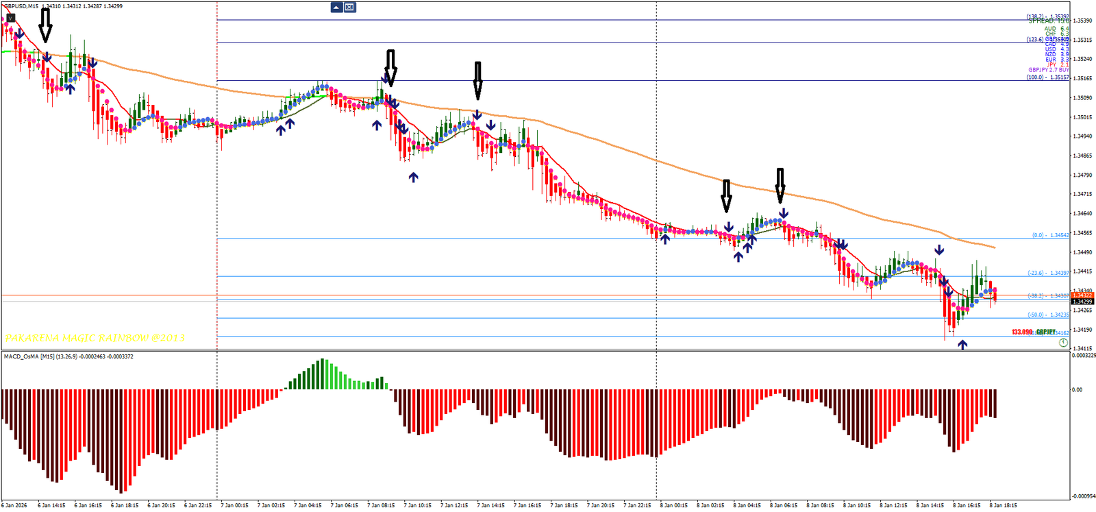
Task: Click the GBPJPY 2.7 BUY signal label
Action: [1048, 70]
